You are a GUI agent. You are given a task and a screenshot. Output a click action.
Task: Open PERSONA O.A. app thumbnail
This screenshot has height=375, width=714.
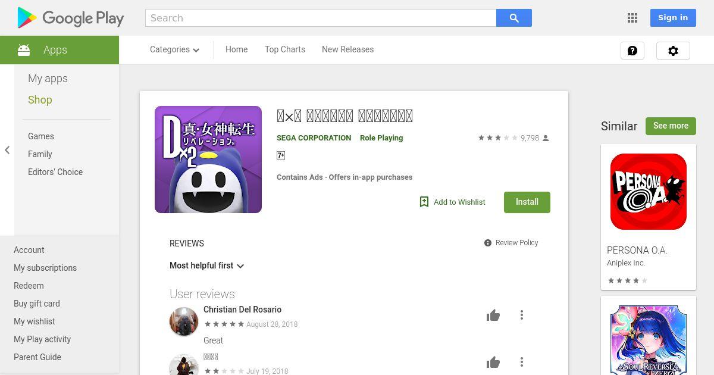click(x=649, y=192)
